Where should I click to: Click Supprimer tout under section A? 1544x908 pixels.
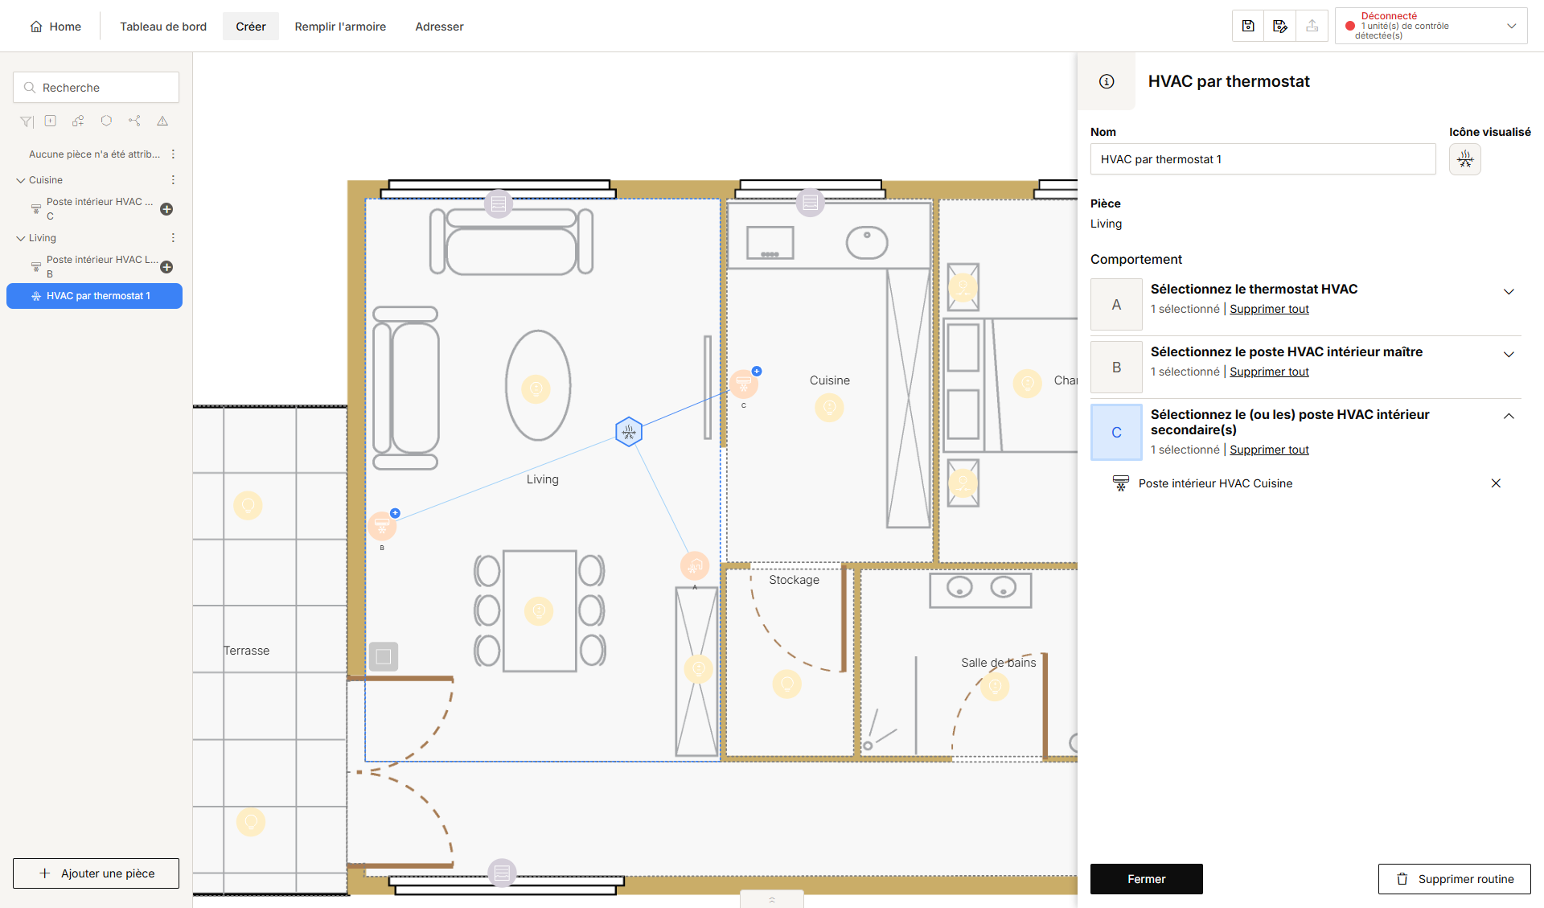click(x=1269, y=309)
